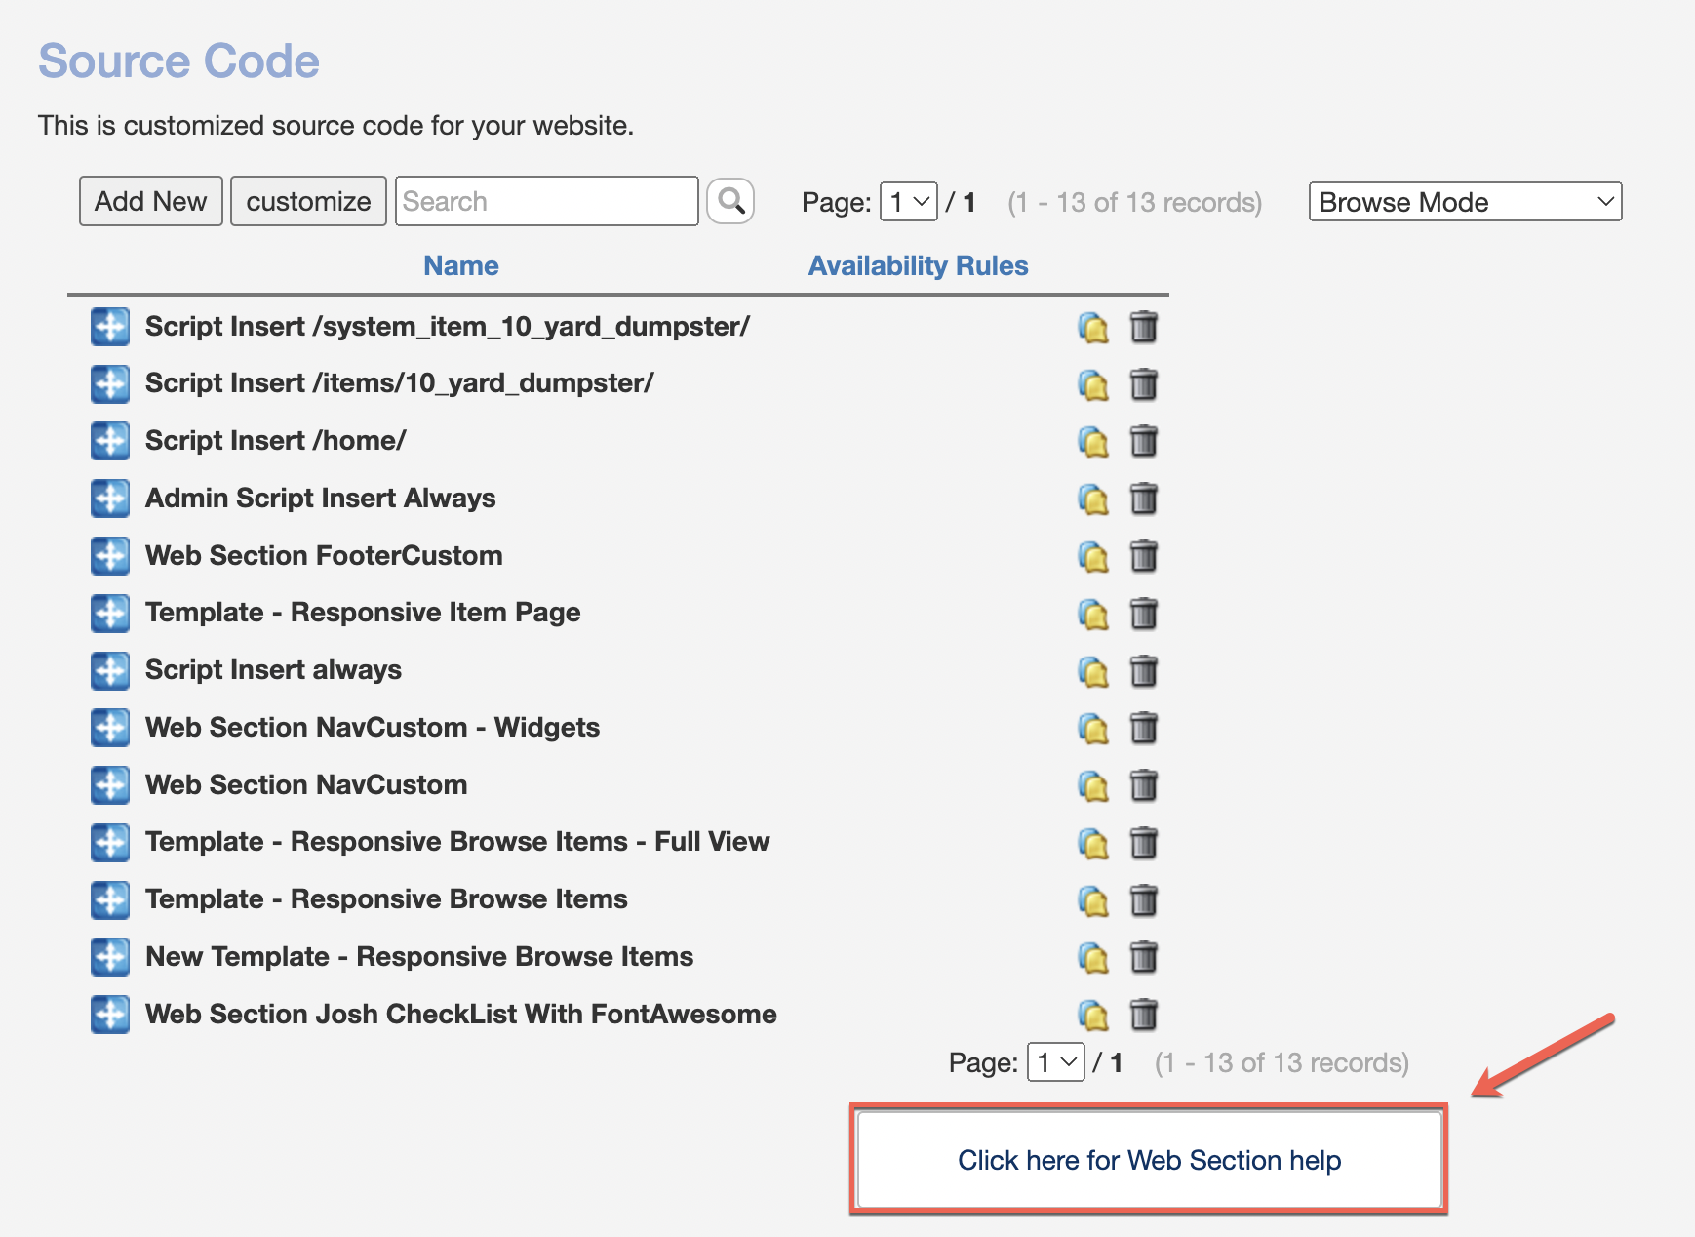Sort by Availability Rules column header
The height and width of the screenshot is (1237, 1695).
tap(918, 265)
